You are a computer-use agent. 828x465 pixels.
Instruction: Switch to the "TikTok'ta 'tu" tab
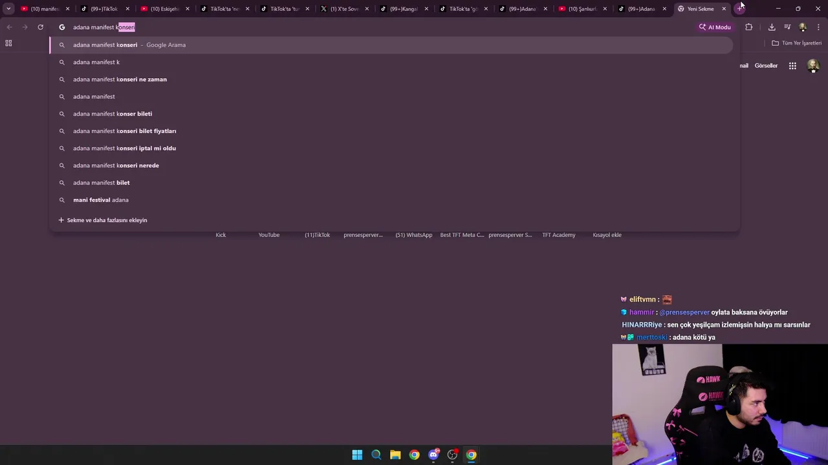283,9
